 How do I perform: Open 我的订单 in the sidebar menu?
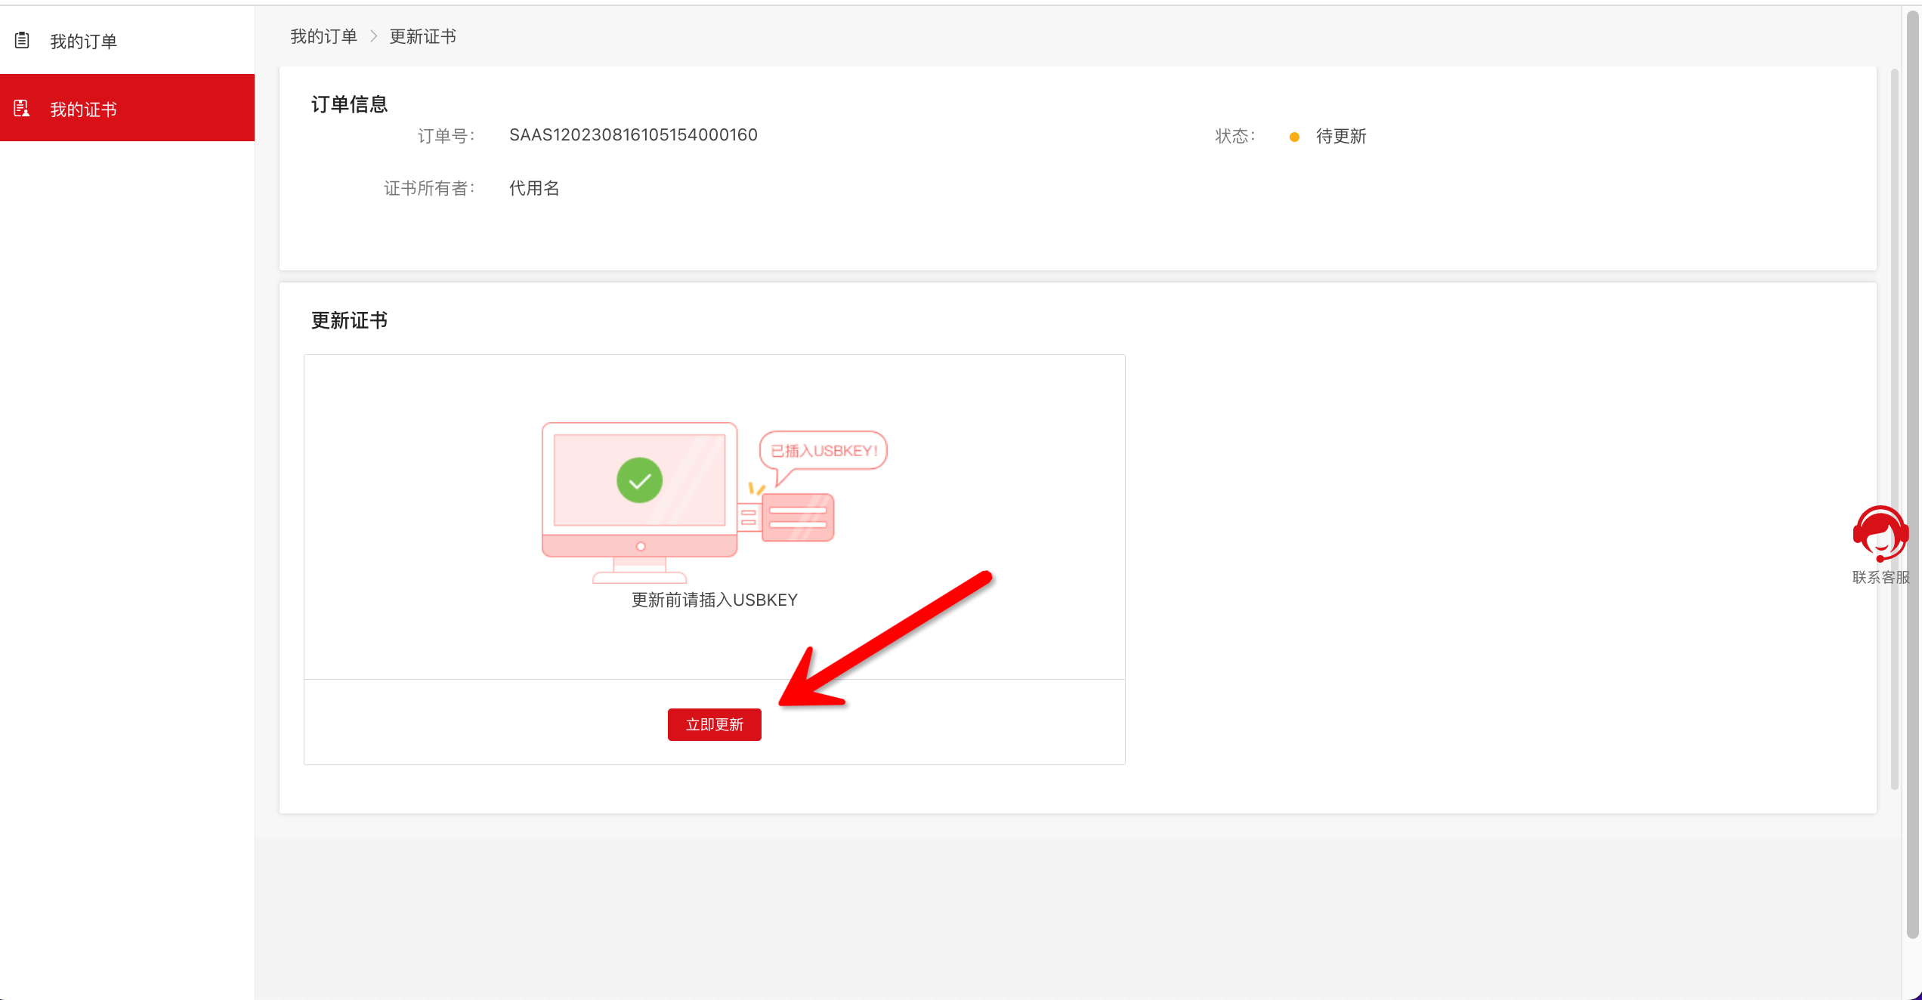click(x=83, y=41)
